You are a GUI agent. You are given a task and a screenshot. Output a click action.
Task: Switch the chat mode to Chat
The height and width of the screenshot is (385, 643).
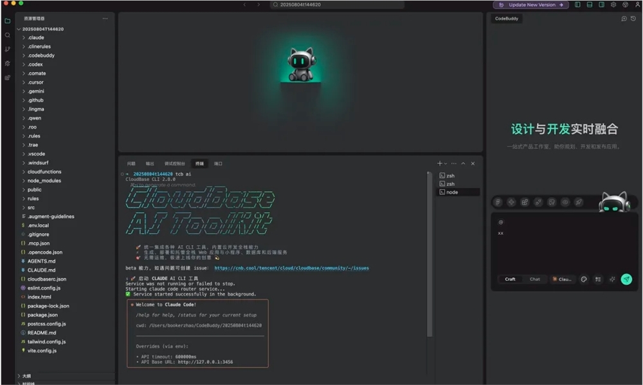[x=535, y=280]
